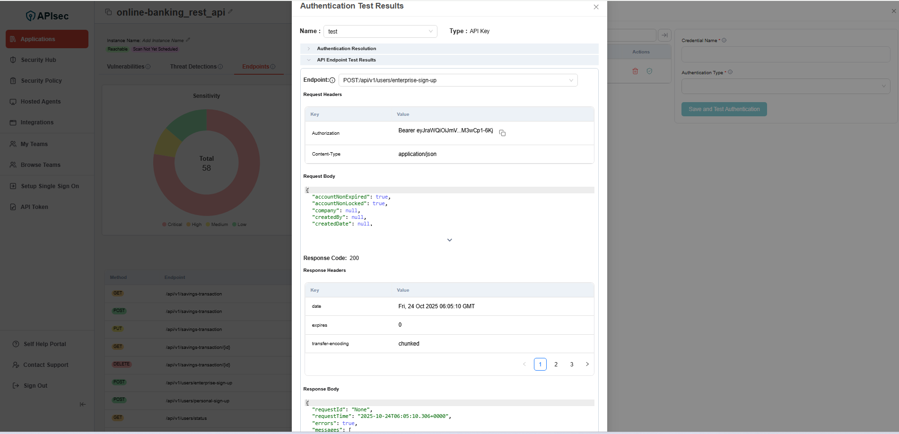Viewport: 899px width, 434px height.
Task: Click the shield test credential icon
Action: click(x=649, y=71)
